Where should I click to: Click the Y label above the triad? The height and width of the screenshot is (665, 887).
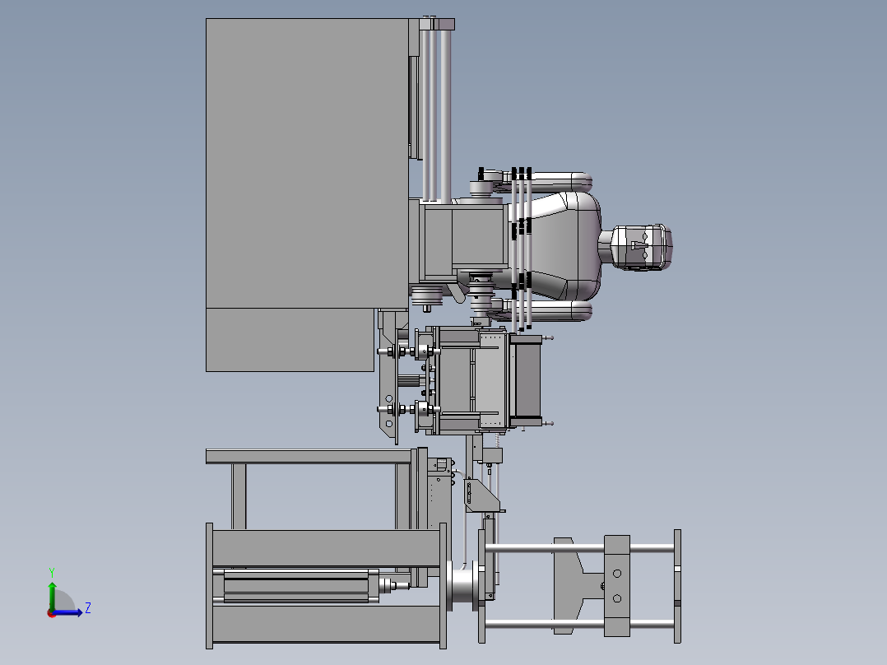pos(52,573)
